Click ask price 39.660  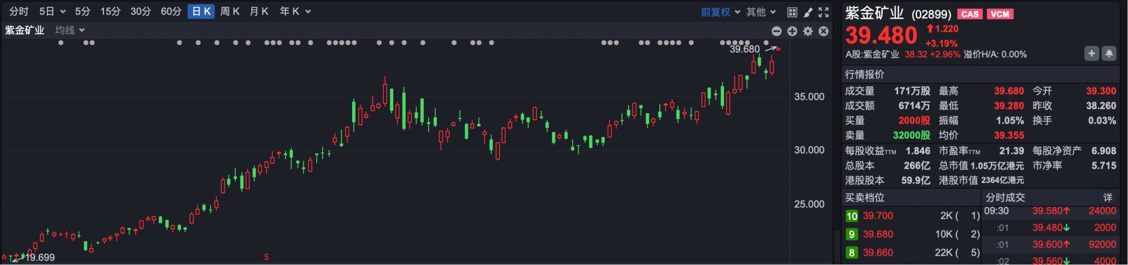878,253
